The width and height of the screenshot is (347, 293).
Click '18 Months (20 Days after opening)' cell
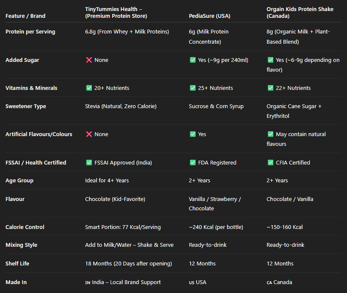point(128,264)
